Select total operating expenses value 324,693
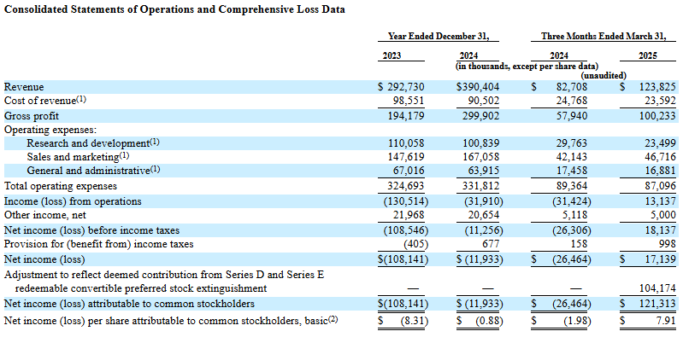This screenshot has width=683, height=337. [407, 186]
